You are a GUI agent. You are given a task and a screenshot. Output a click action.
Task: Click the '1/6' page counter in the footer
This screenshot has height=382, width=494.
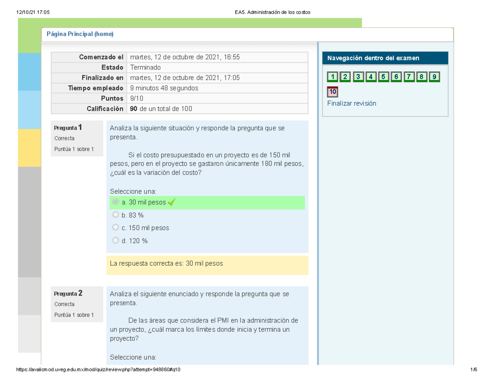coord(473,370)
